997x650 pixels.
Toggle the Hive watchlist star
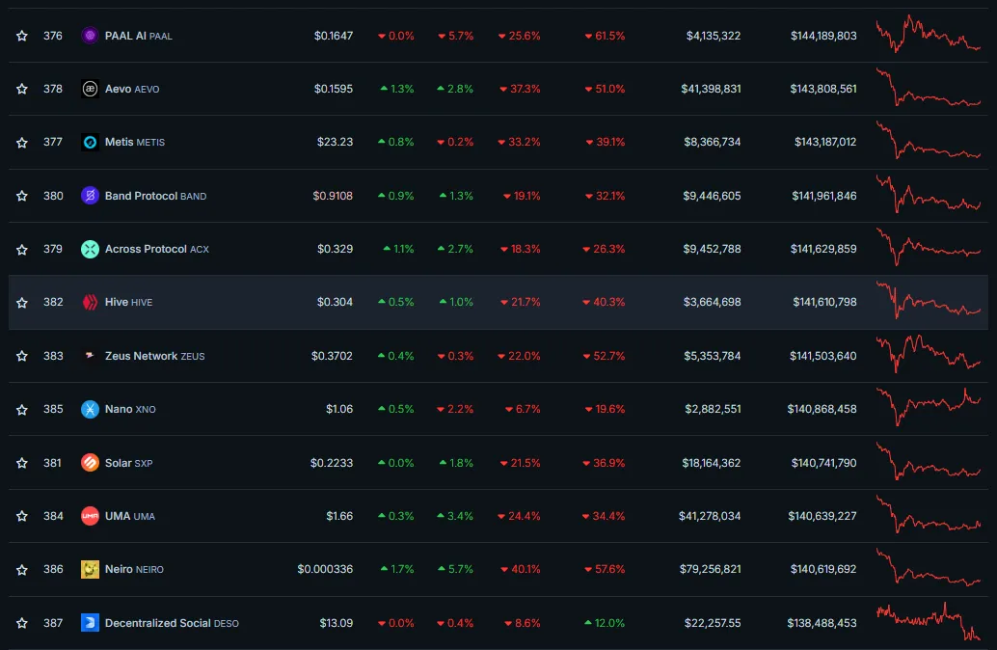tap(22, 303)
